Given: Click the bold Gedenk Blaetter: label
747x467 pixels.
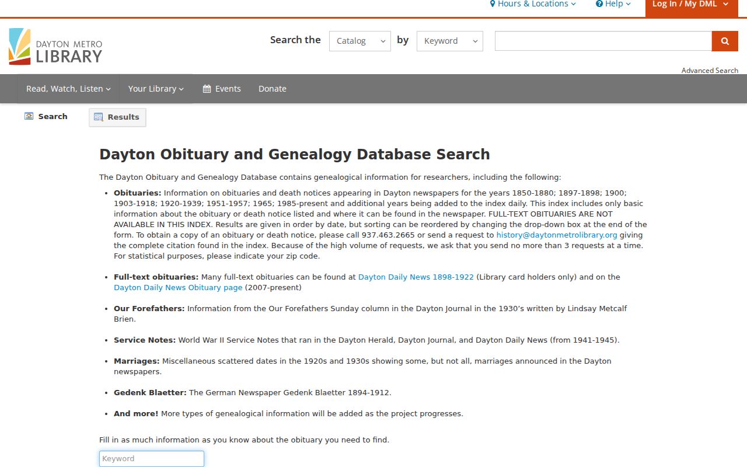Looking at the screenshot, I should 150,392.
